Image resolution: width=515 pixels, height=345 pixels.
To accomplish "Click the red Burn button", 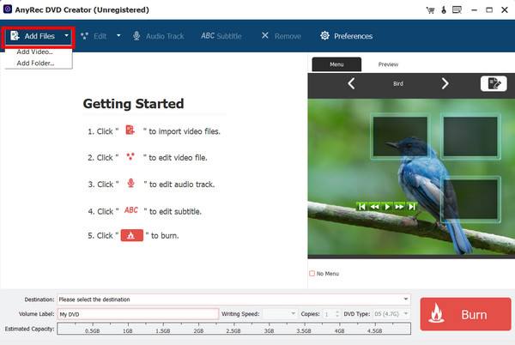I will coord(465,314).
